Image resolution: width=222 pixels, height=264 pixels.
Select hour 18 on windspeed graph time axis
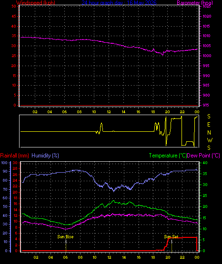point(153,112)
